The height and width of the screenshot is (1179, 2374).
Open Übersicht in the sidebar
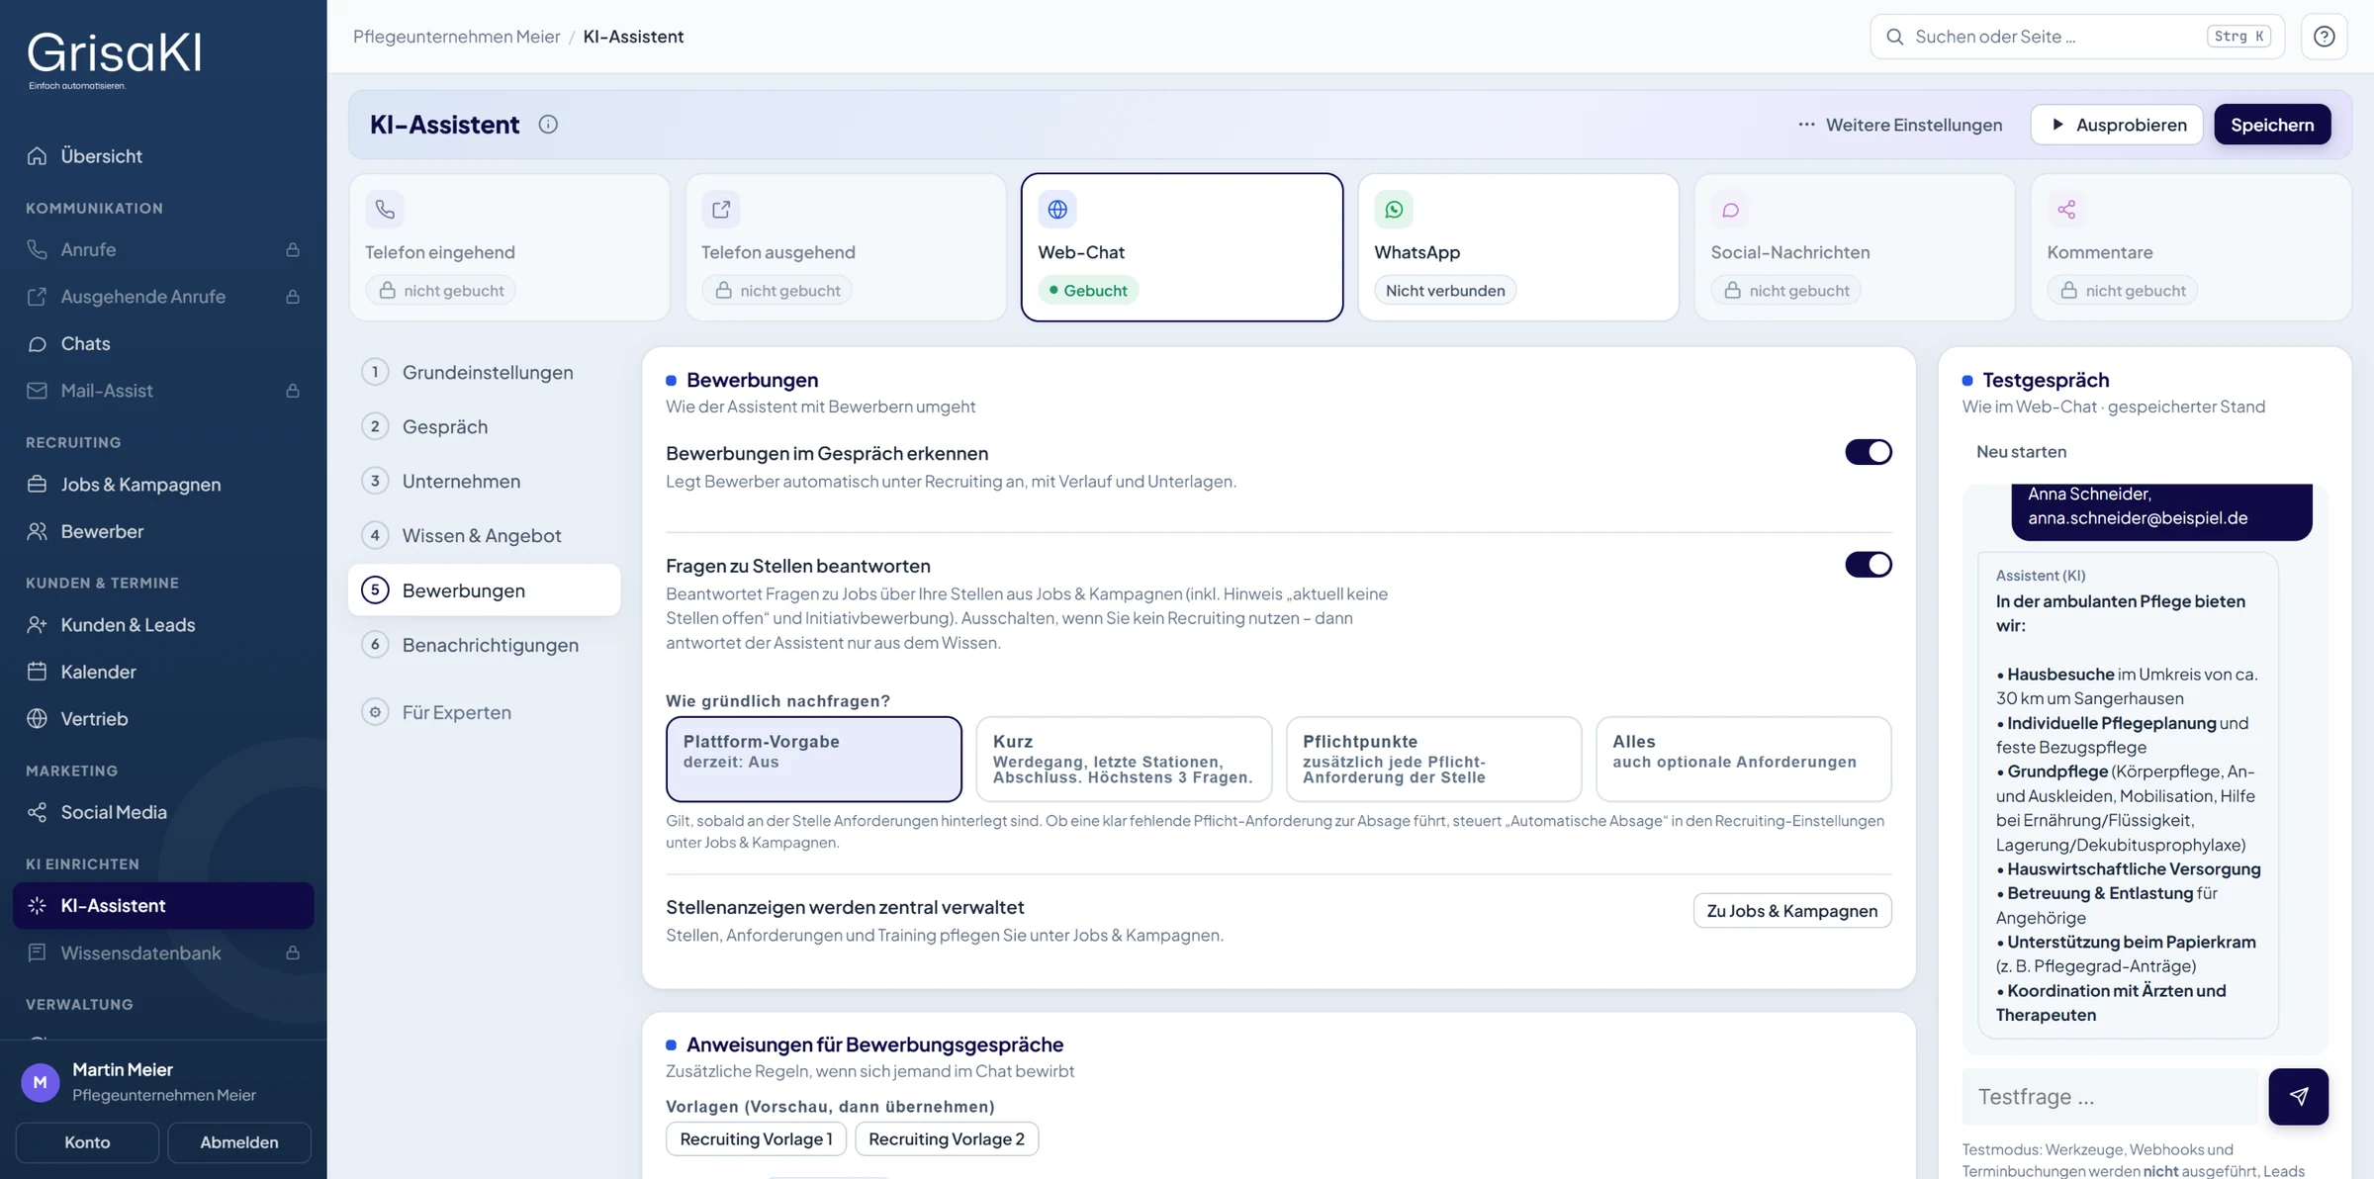tap(163, 156)
